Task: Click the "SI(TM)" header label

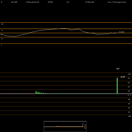Action: 50,2
